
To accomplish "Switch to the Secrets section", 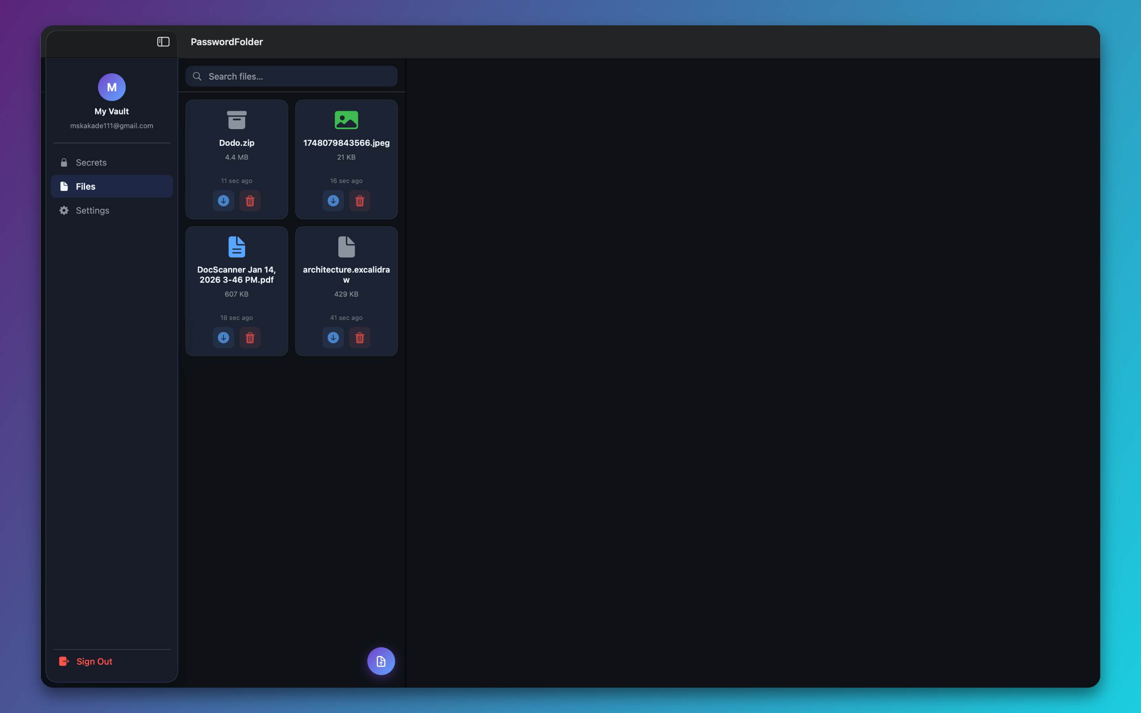I will (x=91, y=162).
